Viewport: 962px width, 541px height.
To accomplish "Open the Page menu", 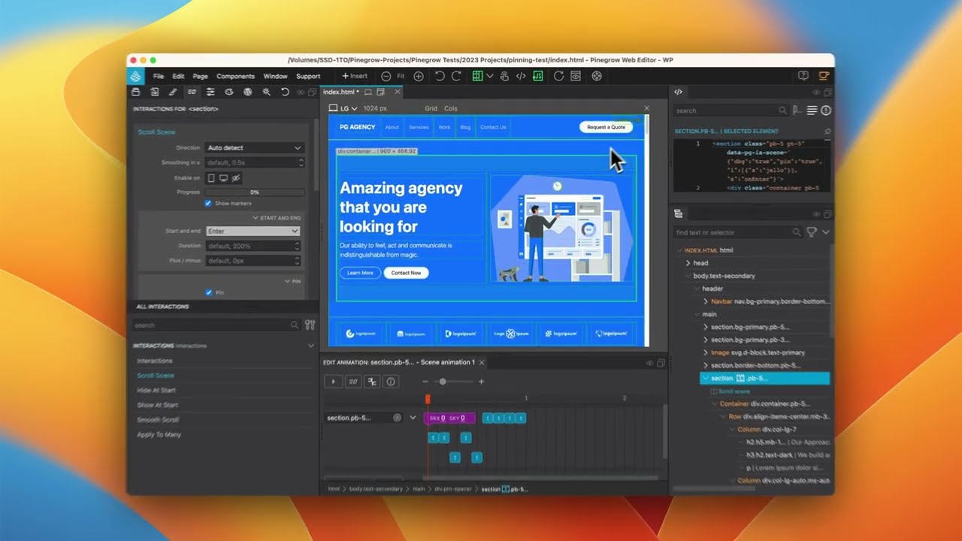I will [200, 76].
